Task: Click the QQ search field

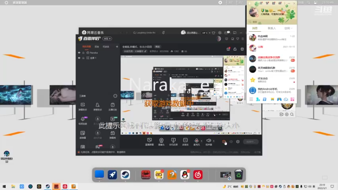Action: (x=272, y=22)
